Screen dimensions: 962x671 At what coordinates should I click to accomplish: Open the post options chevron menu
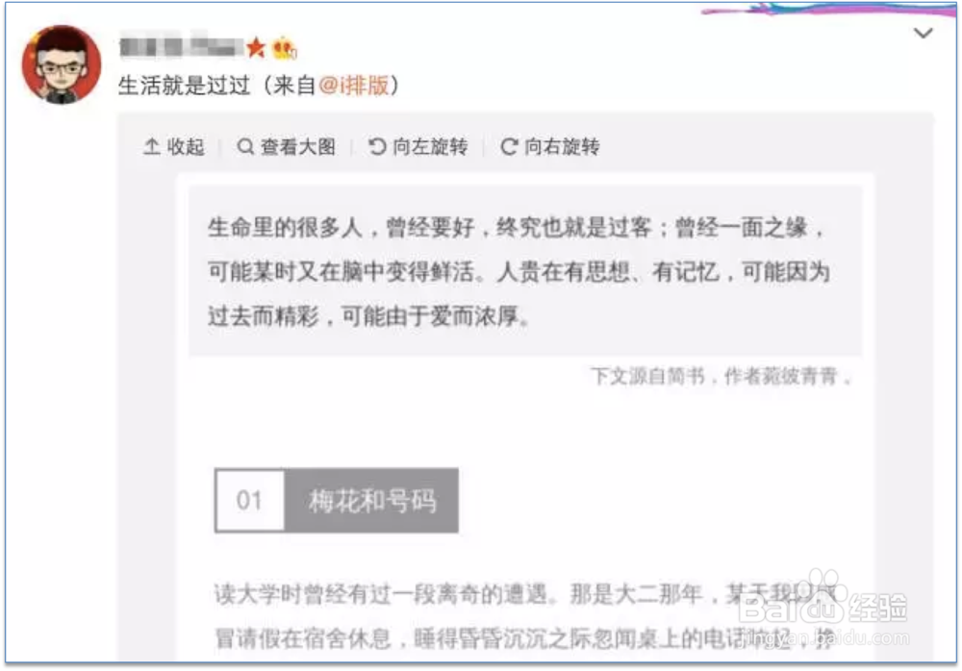pyautogui.click(x=923, y=33)
